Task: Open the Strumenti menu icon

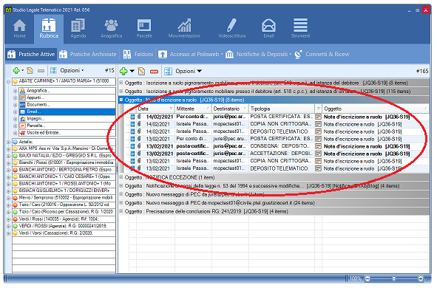Action: coord(300,28)
